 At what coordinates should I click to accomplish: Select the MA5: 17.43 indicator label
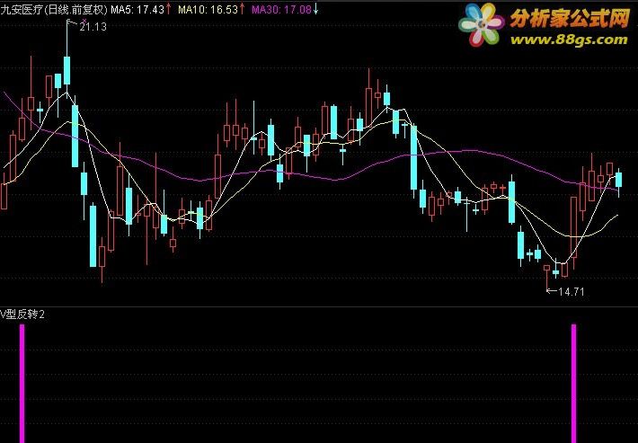[141, 9]
